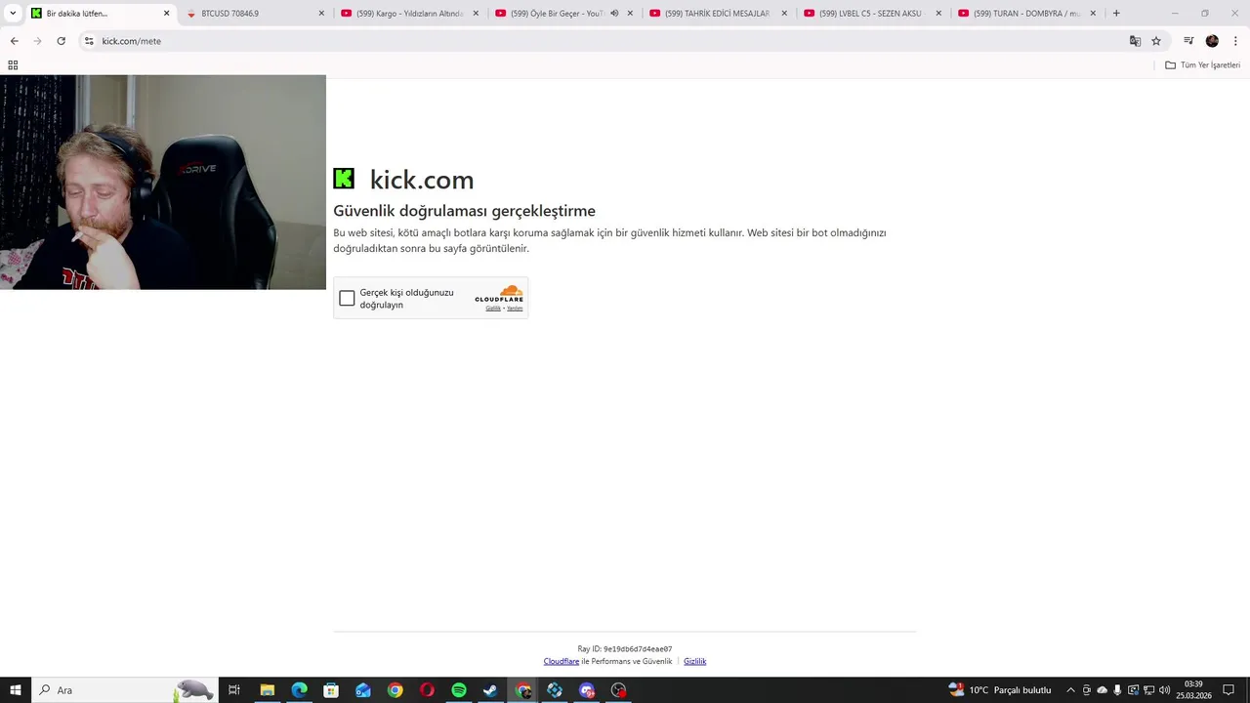The width and height of the screenshot is (1250, 703).
Task: Switch to the 'Öyle Bir Geçer' YouTube tab
Action: pyautogui.click(x=564, y=14)
